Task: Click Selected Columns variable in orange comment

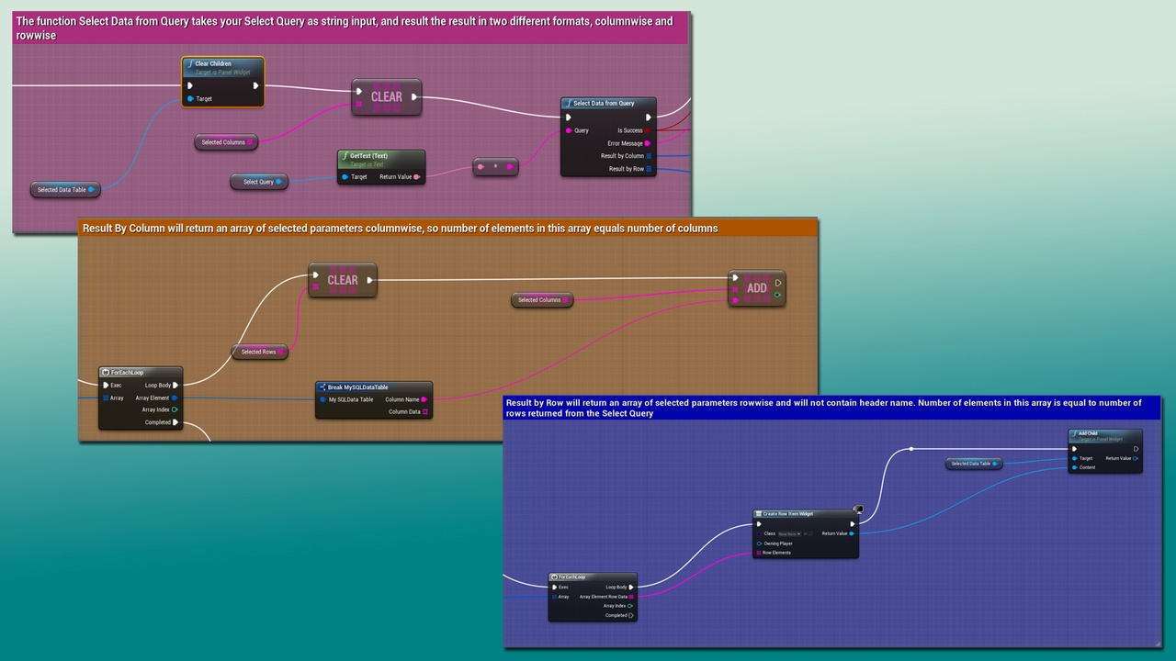Action: tap(542, 299)
